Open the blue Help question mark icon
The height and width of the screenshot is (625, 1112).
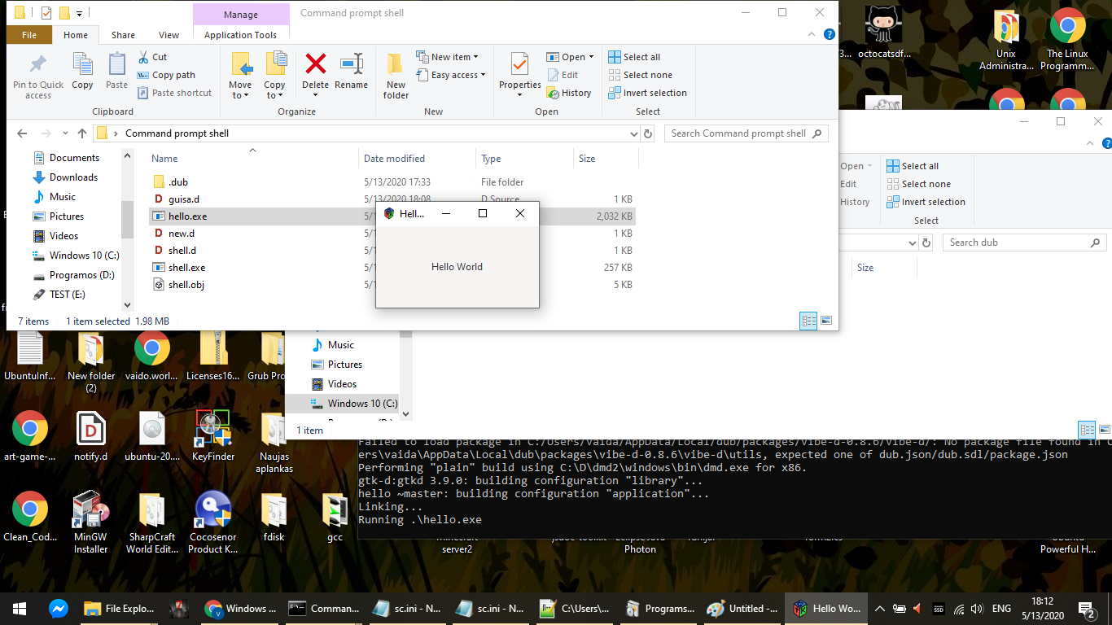(829, 35)
